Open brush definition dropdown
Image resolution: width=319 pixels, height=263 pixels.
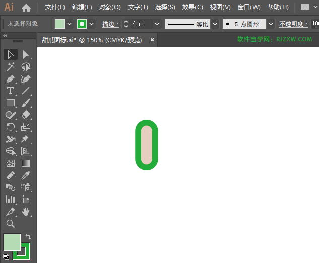[271, 24]
